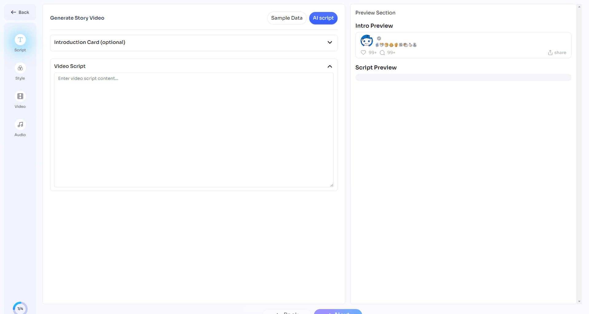Click the comment bubble icon in Intro Preview
589x314 pixels.
coord(382,53)
